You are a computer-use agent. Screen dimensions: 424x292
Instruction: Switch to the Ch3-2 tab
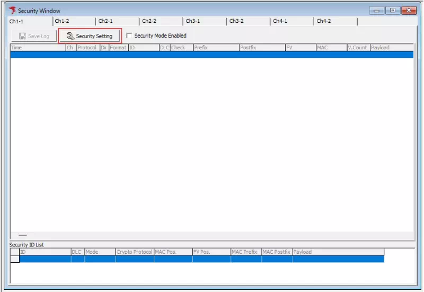(249, 21)
